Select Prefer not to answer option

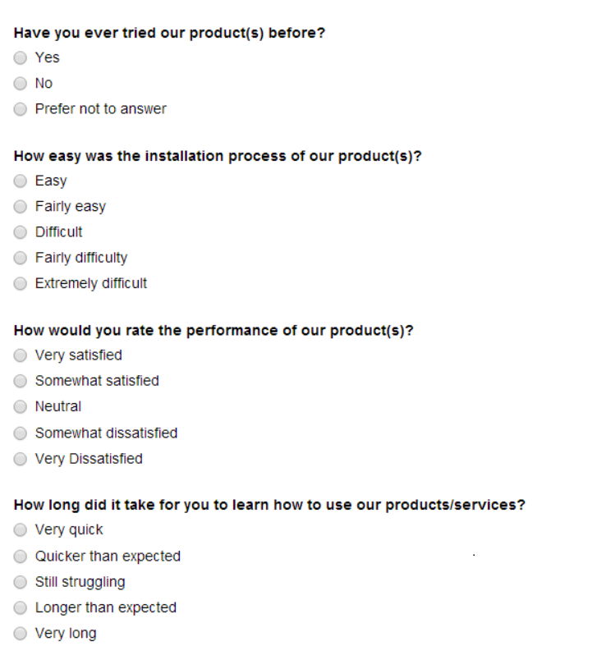(21, 109)
